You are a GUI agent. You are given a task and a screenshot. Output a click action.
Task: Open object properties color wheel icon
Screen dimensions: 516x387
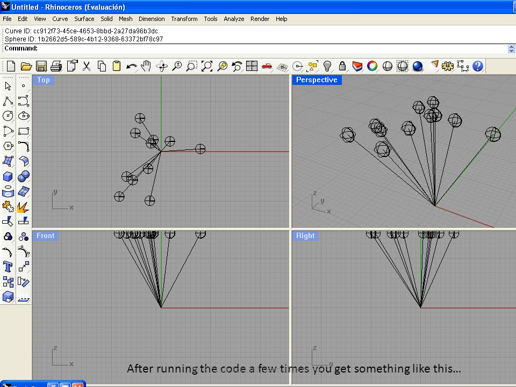pos(372,66)
